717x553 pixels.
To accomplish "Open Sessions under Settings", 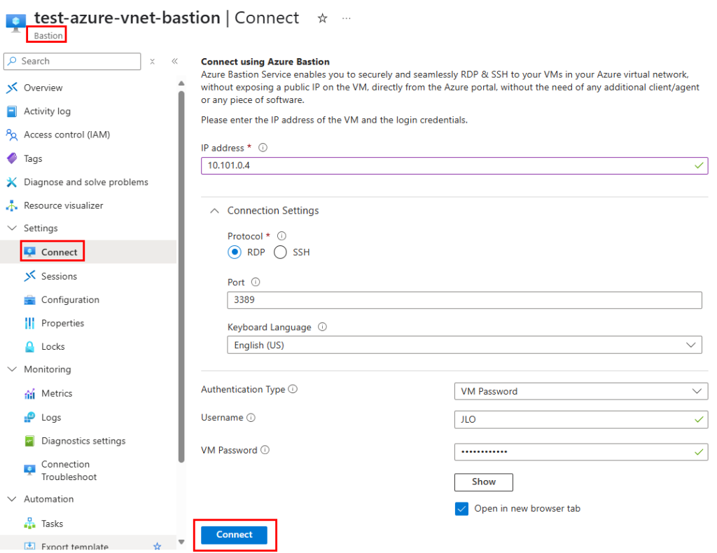I will [x=59, y=276].
